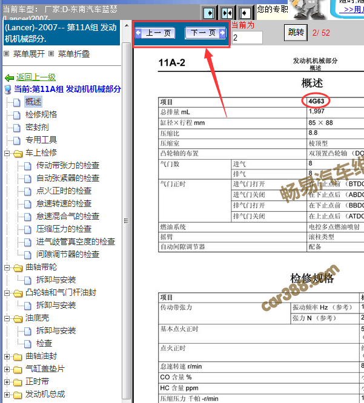Click the page icon beside 密封剂
This screenshot has height=403, width=364.
(17, 128)
